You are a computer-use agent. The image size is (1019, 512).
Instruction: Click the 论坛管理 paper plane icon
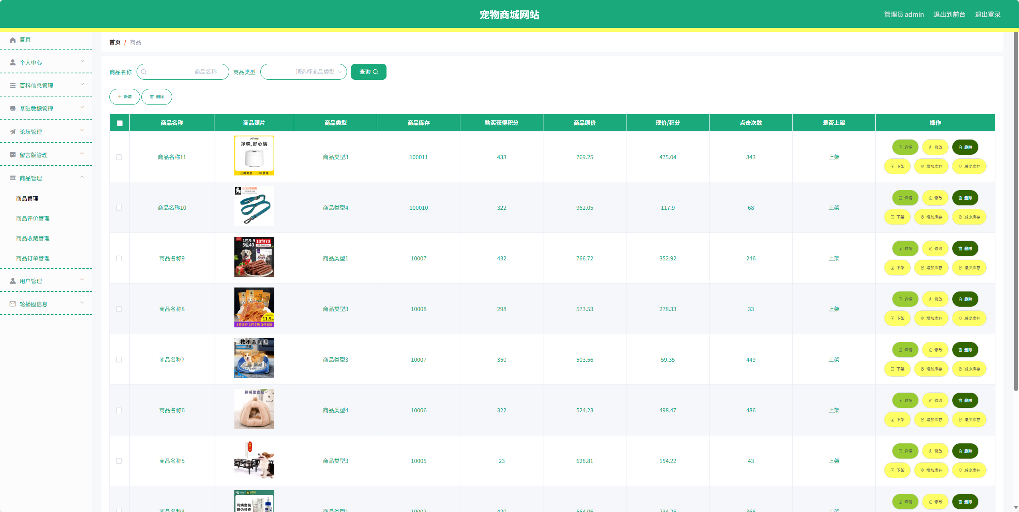13,132
